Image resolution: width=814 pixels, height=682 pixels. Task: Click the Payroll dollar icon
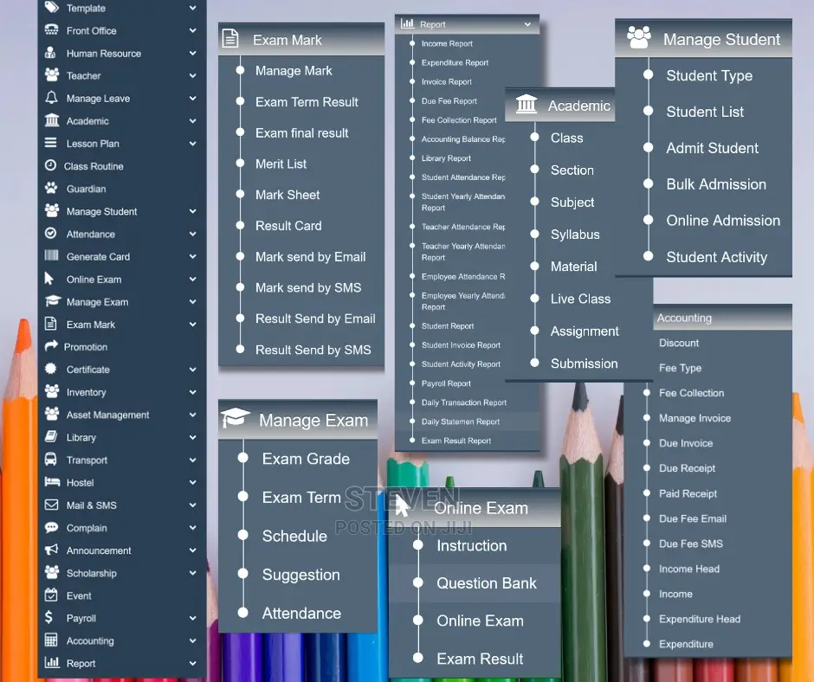[48, 617]
